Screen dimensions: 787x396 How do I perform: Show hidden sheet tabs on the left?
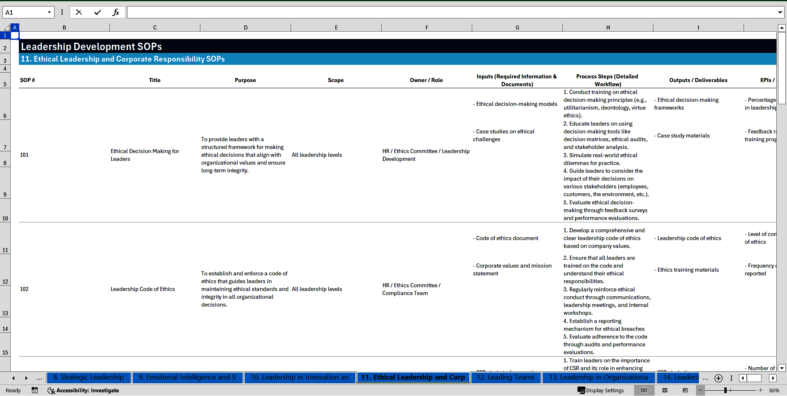coord(39,378)
